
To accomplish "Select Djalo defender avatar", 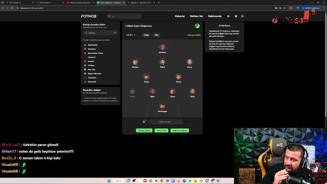I will [153, 91].
